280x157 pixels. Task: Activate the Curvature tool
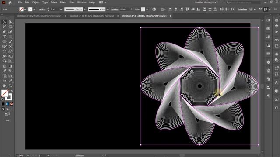[10, 32]
